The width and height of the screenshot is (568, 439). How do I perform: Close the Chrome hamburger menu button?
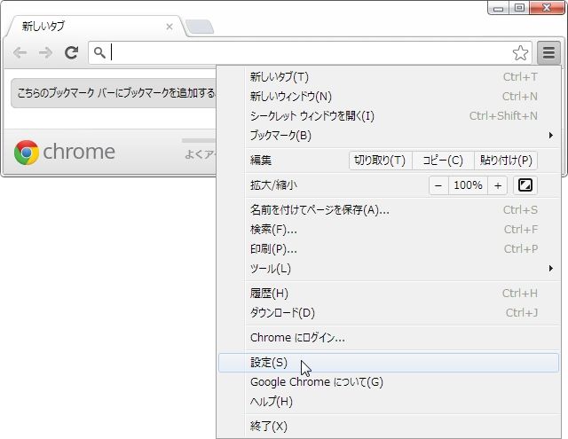coord(548,53)
